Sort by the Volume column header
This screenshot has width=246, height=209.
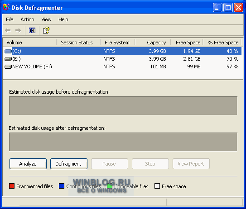pyautogui.click(x=29, y=43)
